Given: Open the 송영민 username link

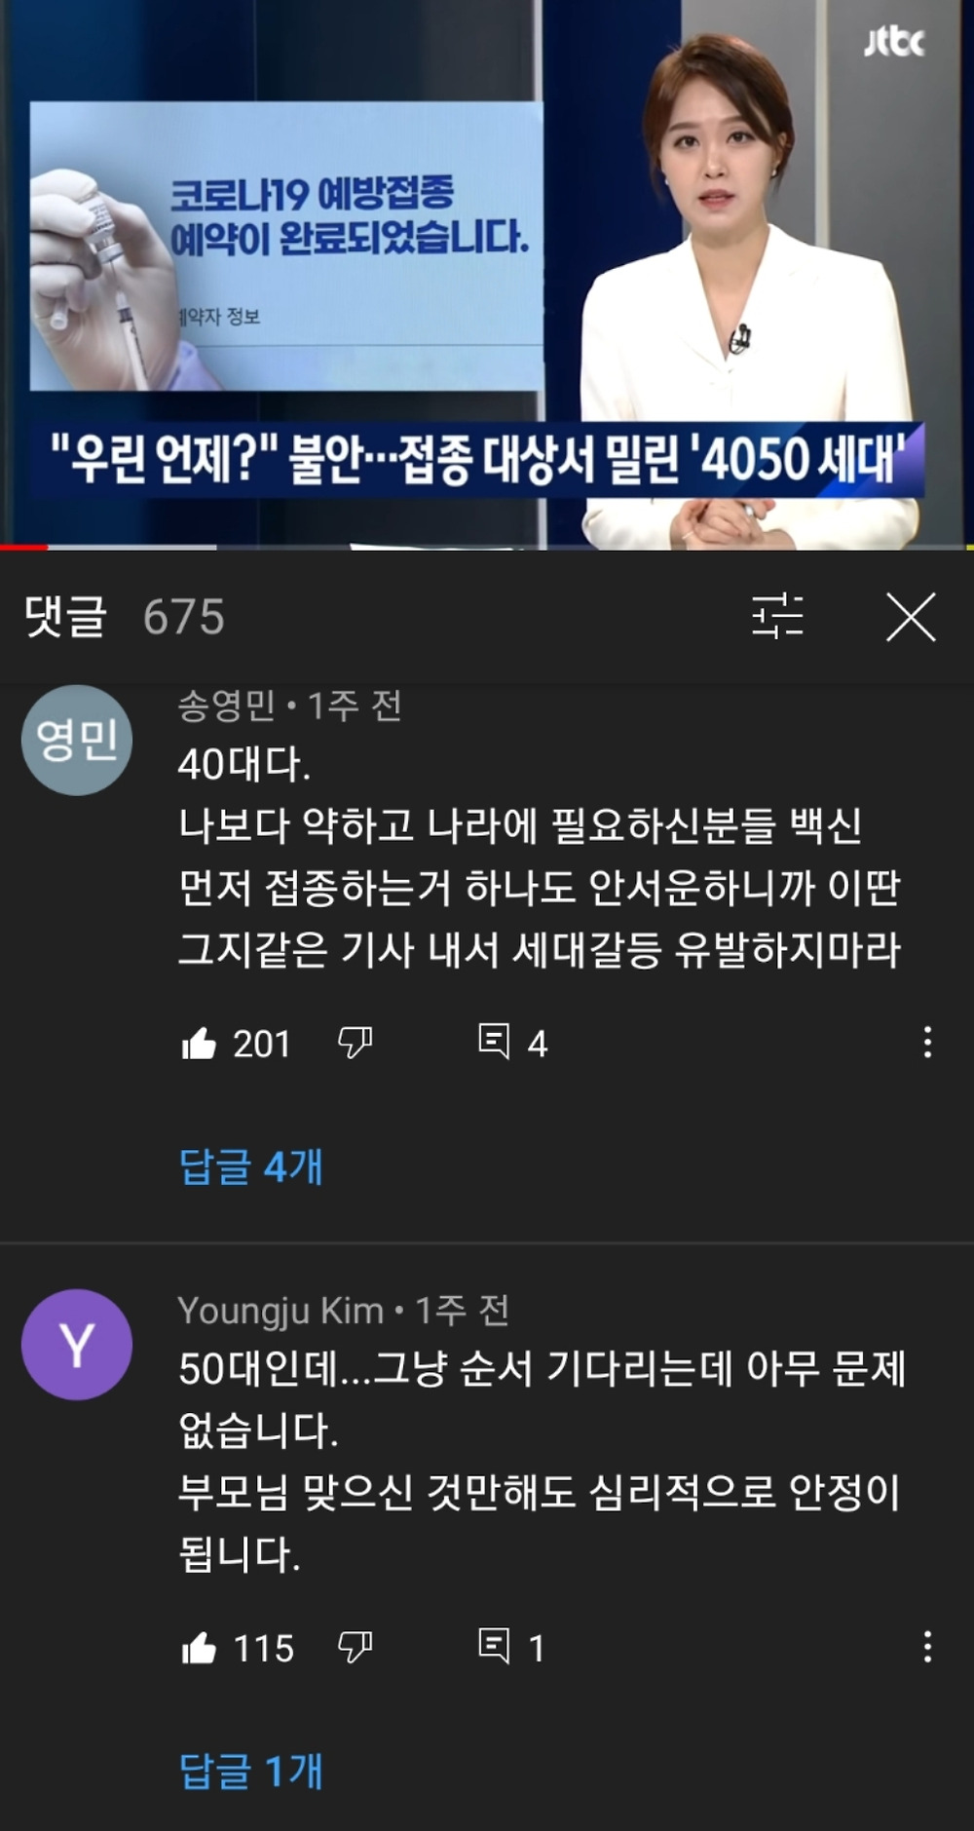Looking at the screenshot, I should (227, 706).
